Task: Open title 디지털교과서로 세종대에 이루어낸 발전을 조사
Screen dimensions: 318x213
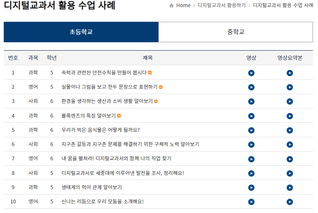Action: tap(123, 173)
